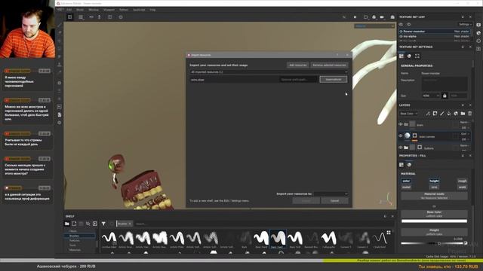Switch Shelf to grid view icon

click(389, 233)
